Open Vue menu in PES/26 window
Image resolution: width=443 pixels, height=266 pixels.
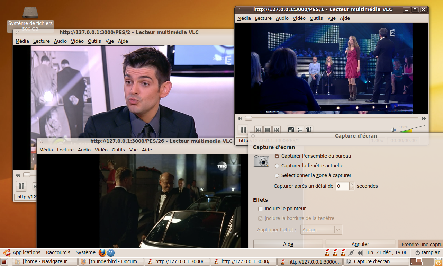(133, 150)
